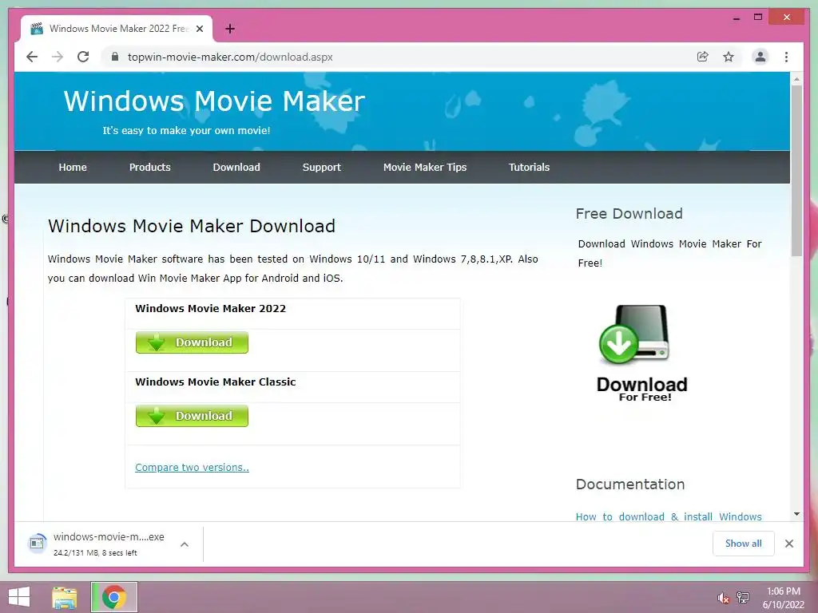Open the Windows Start menu
This screenshot has height=613, width=818.
[x=19, y=597]
